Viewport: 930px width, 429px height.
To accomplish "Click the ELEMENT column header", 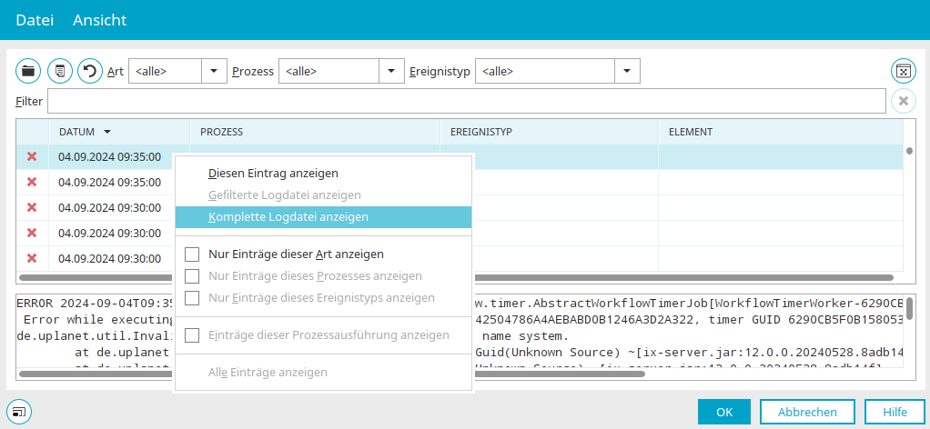I will [781, 132].
